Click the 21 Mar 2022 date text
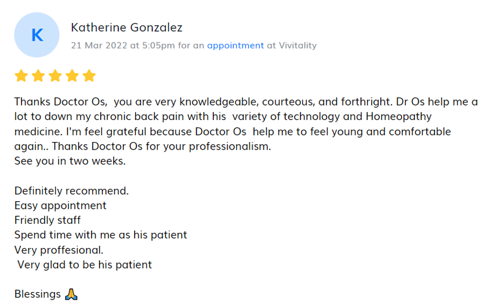This screenshot has height=305, width=488. point(99,46)
